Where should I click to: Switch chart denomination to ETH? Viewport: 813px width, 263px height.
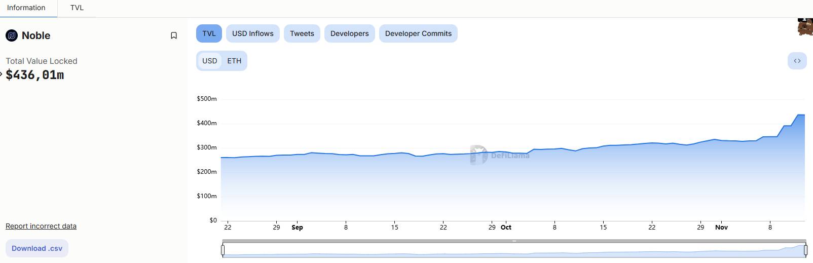[234, 61]
